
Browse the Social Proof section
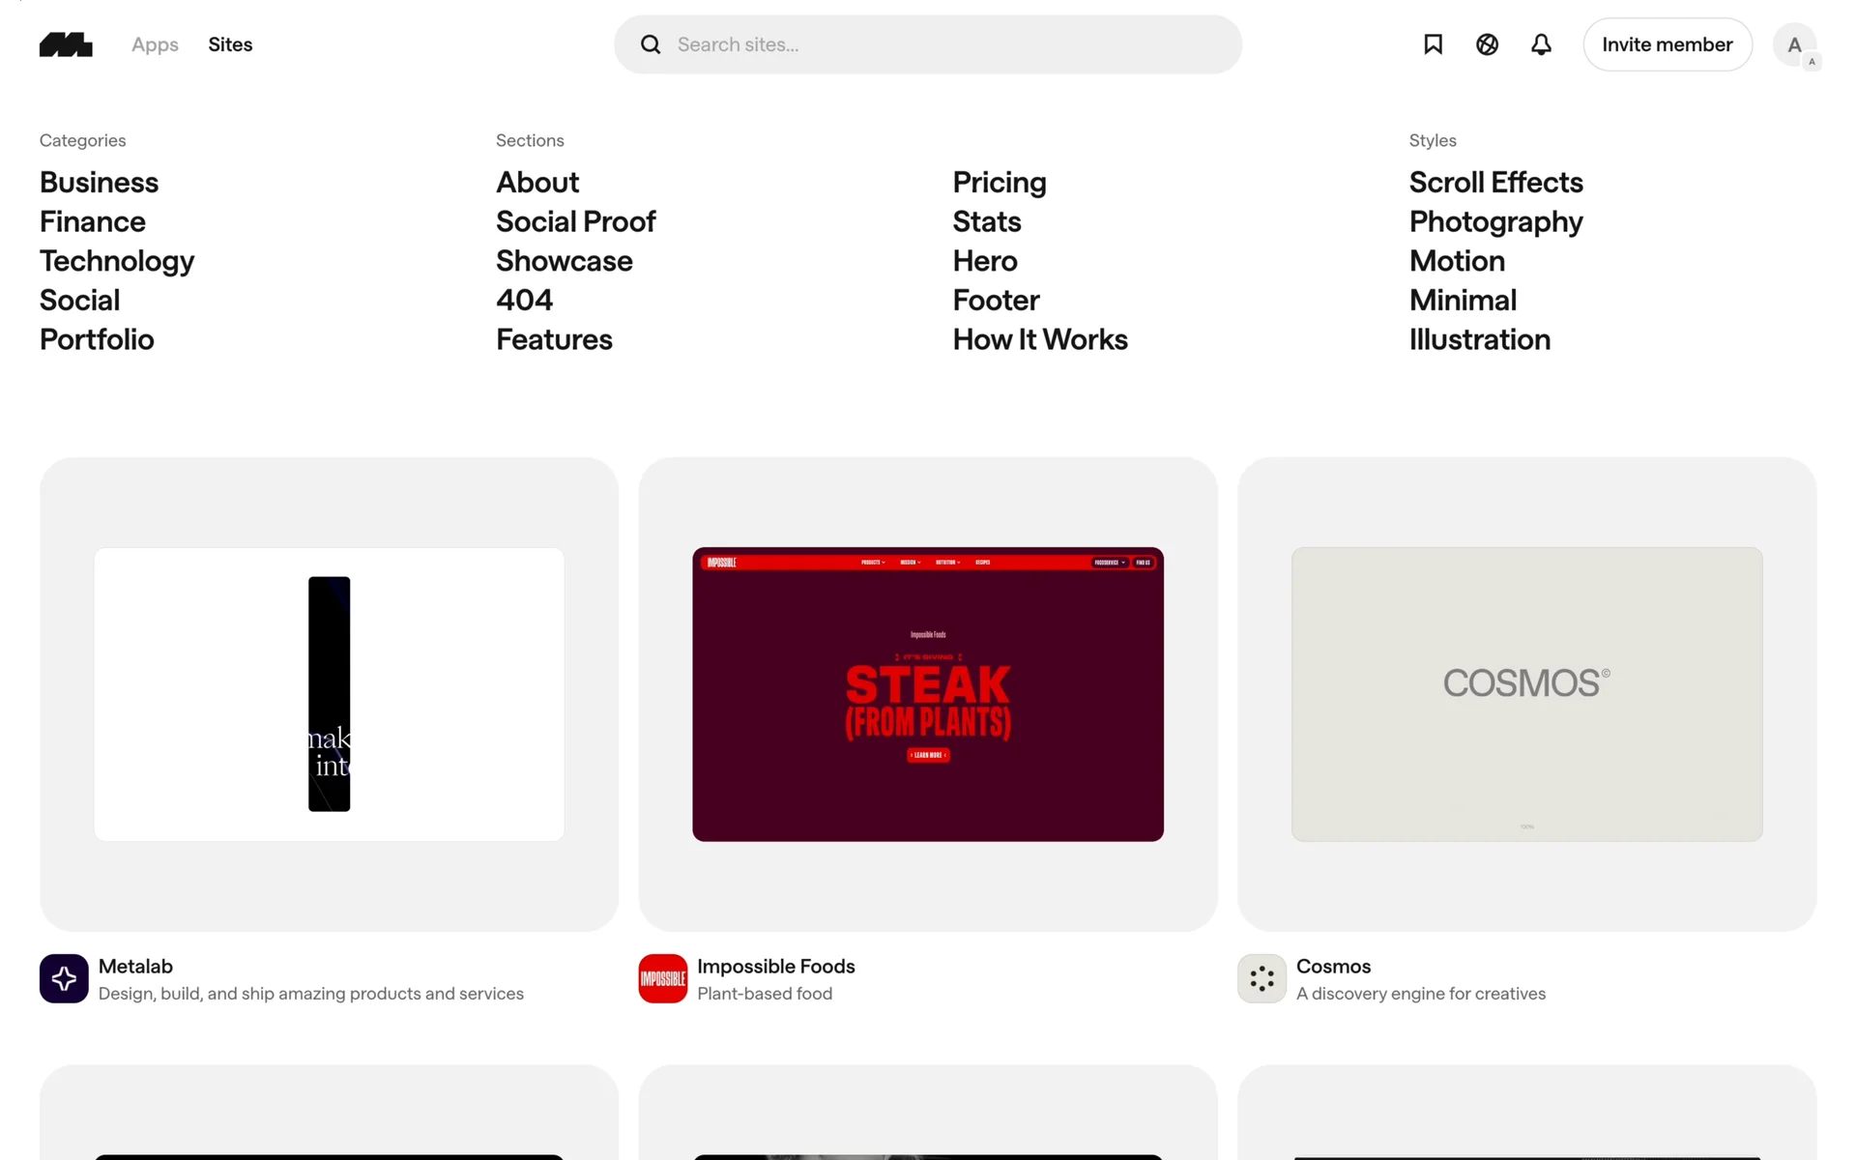575,221
